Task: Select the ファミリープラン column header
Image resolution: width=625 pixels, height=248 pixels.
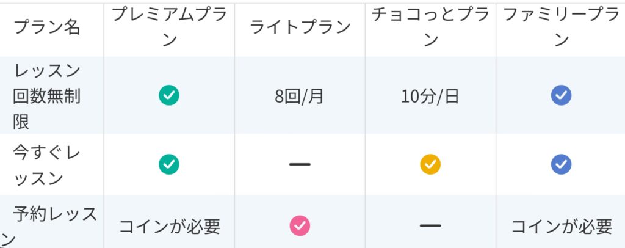Action: point(562,27)
